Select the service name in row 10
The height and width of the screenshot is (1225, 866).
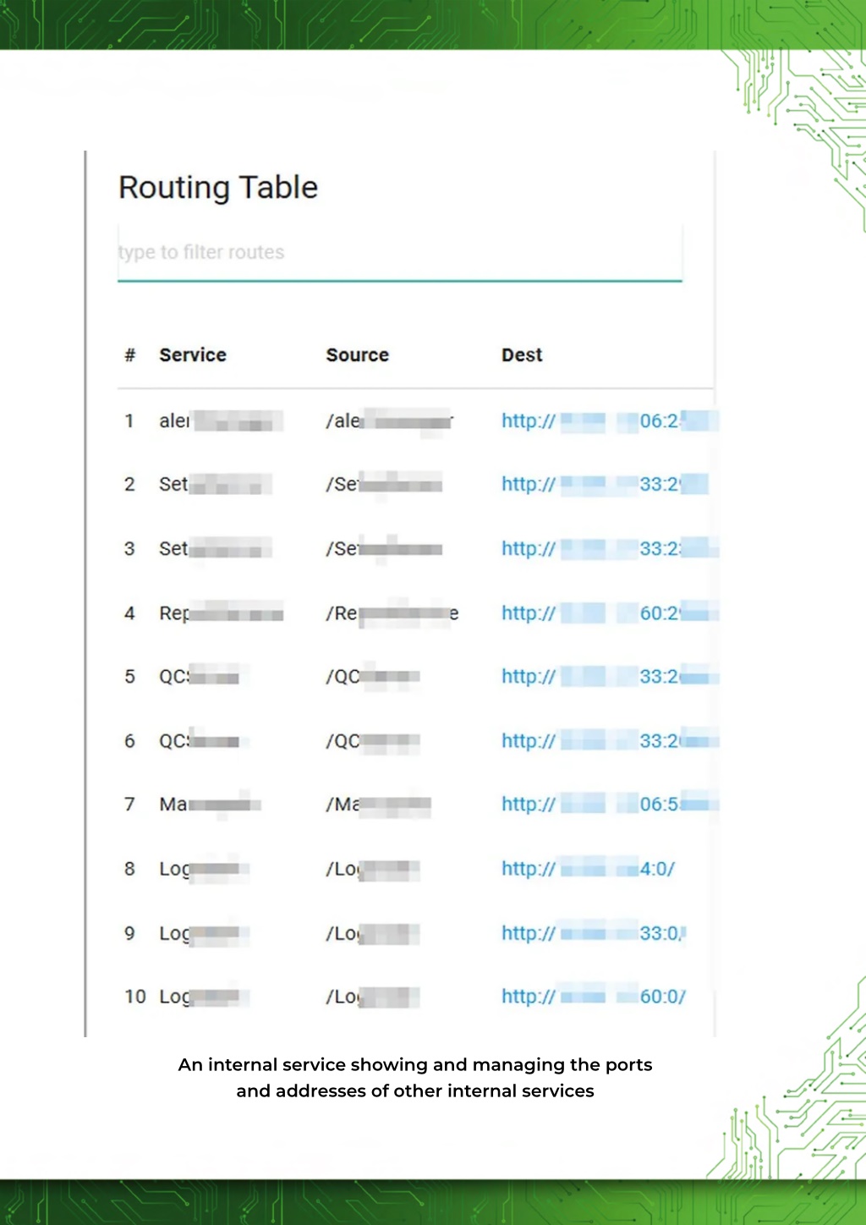click(203, 997)
